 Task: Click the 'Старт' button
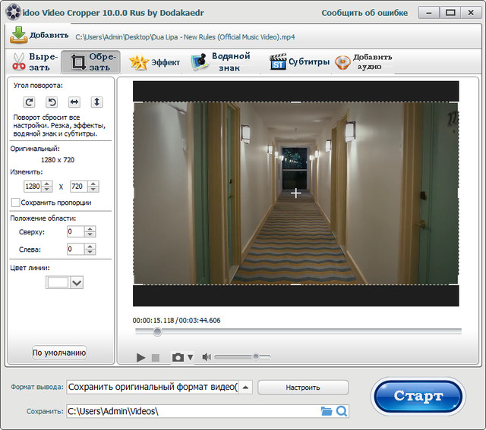tap(418, 397)
